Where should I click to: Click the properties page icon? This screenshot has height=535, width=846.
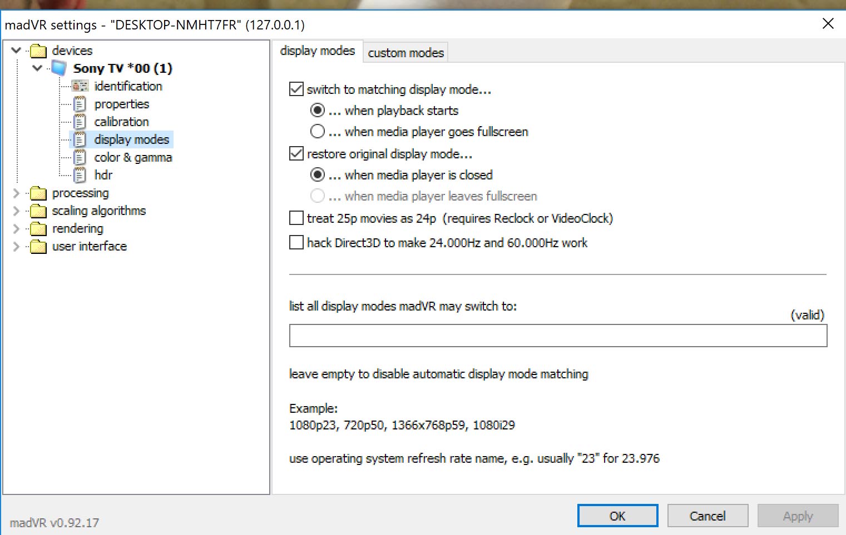(x=80, y=104)
